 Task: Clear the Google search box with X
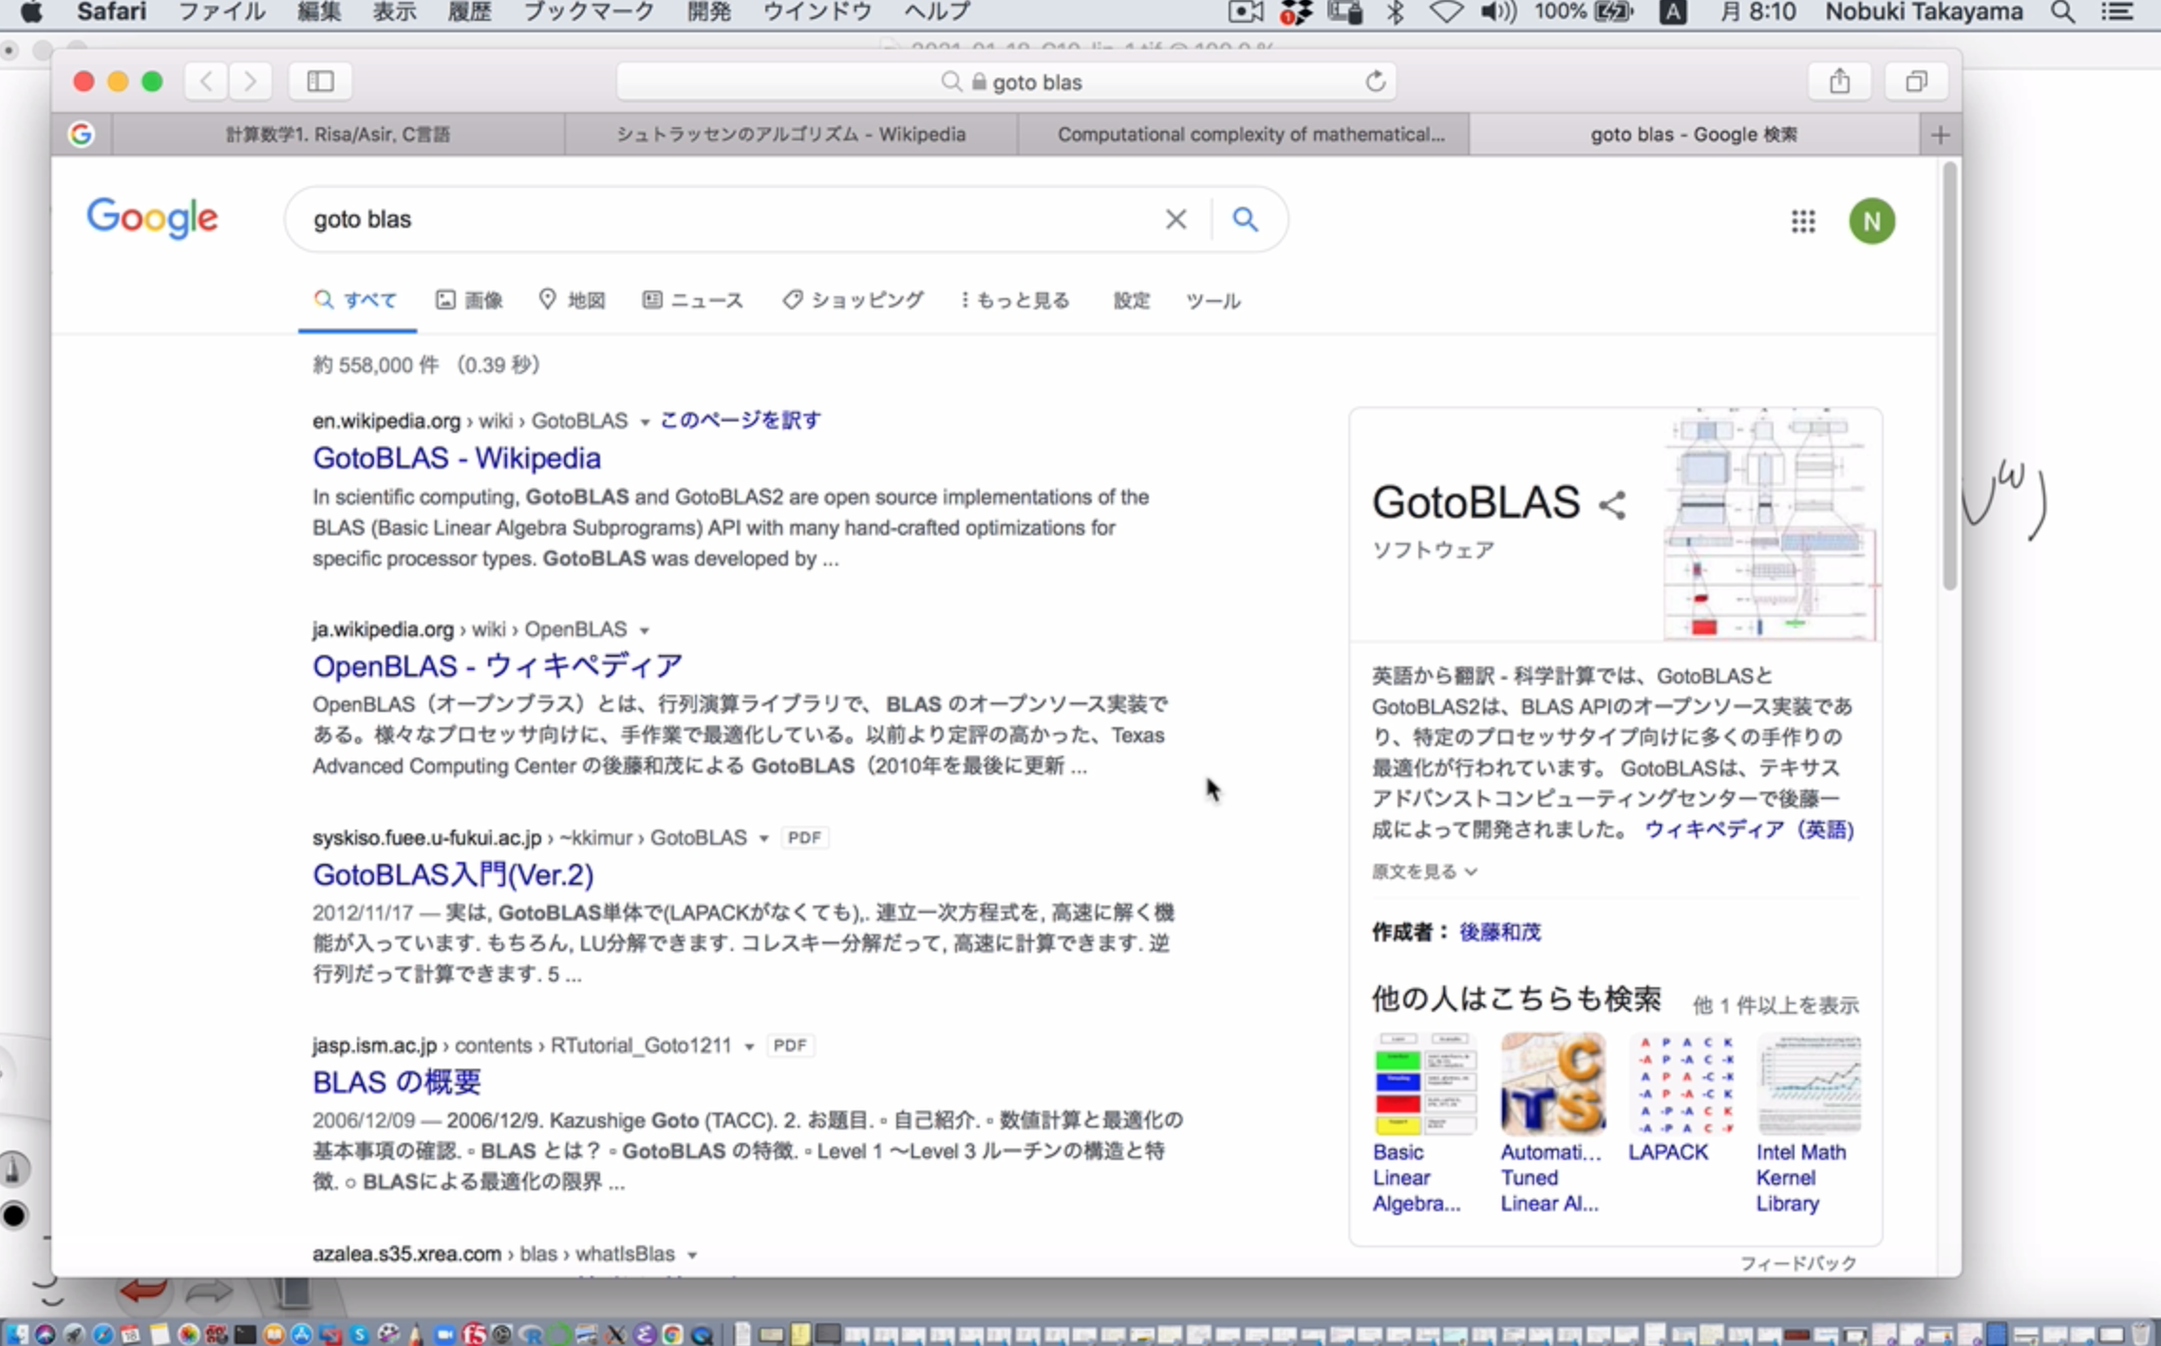coord(1175,219)
